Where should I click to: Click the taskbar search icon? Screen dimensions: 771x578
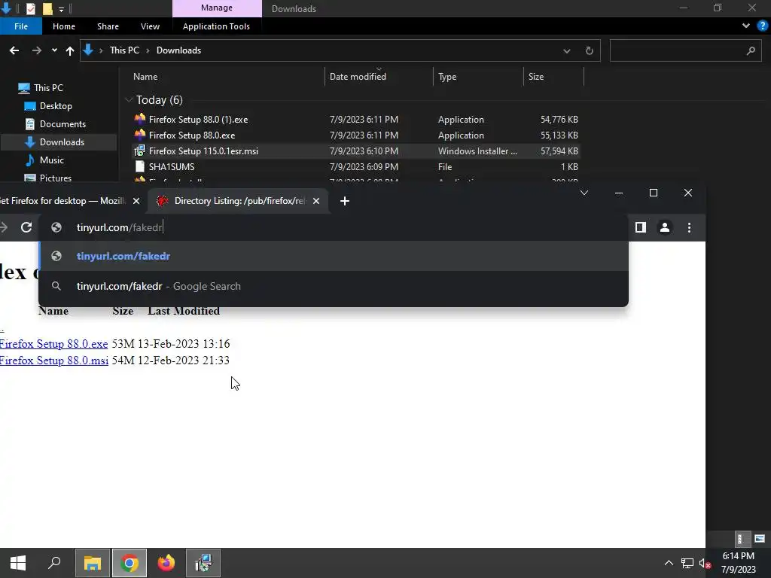point(54,563)
